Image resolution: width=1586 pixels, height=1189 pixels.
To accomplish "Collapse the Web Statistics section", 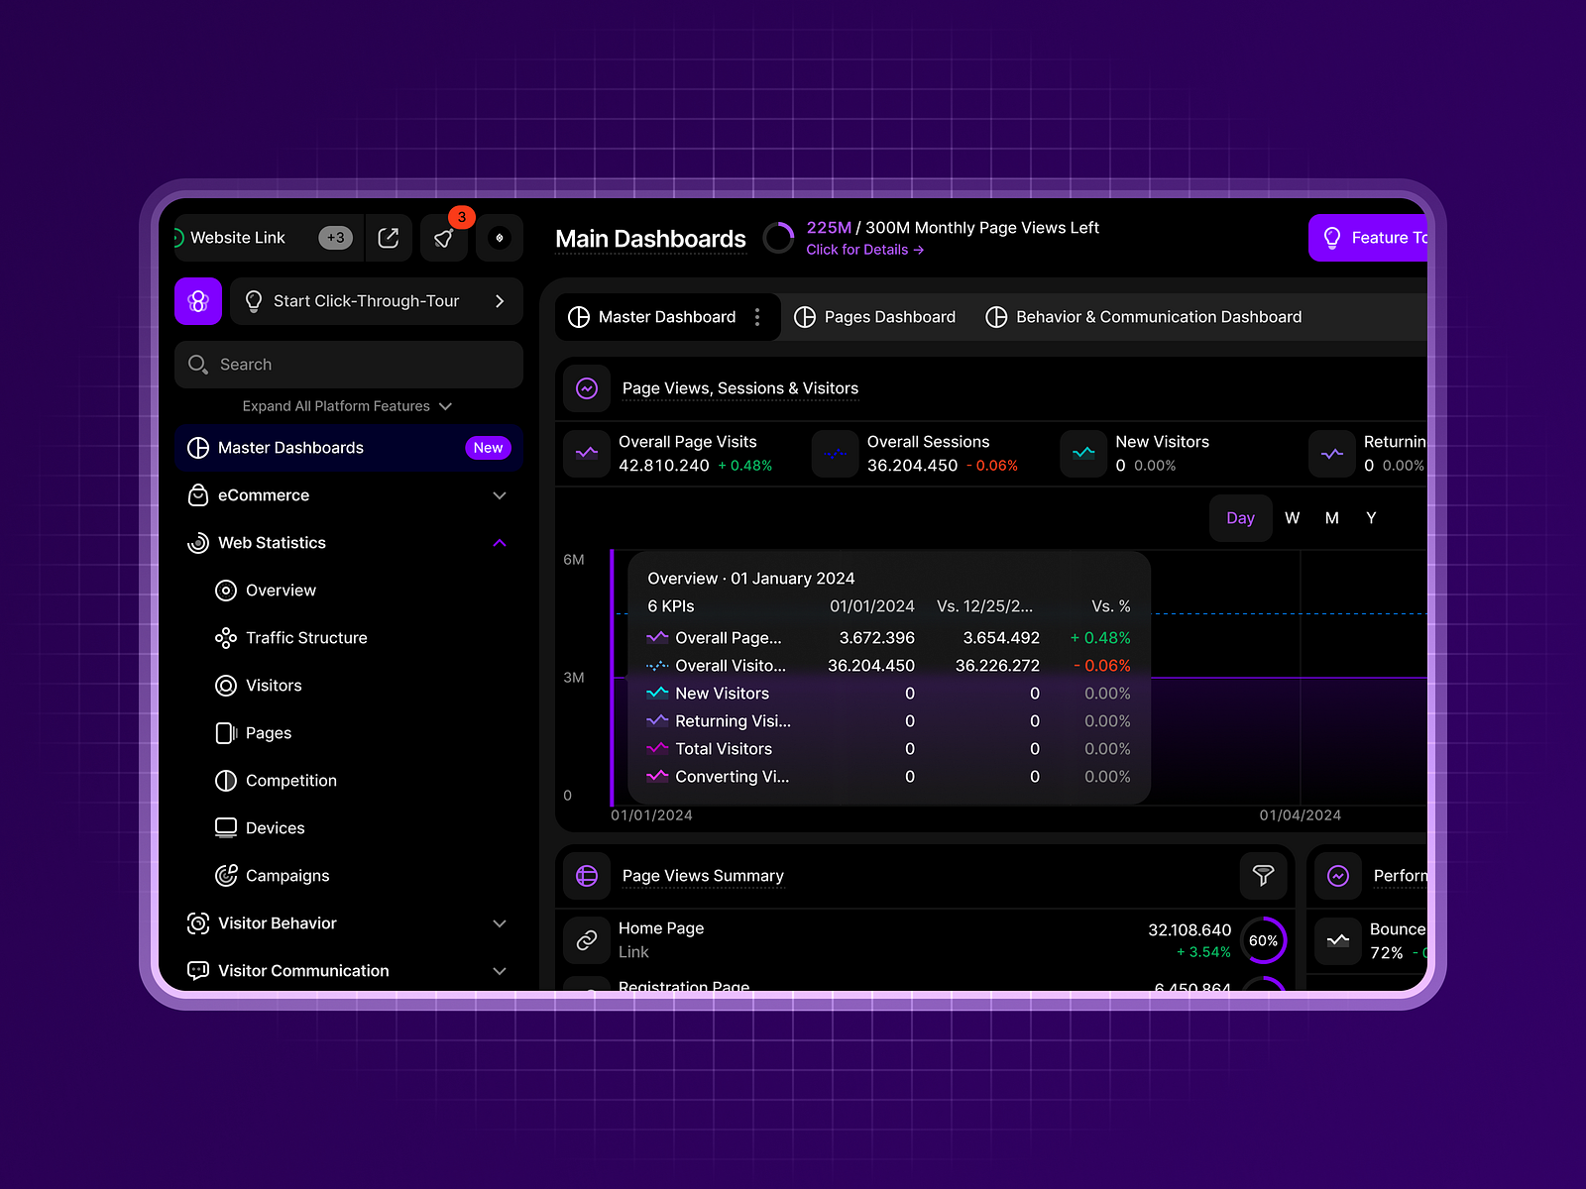I will pos(500,543).
